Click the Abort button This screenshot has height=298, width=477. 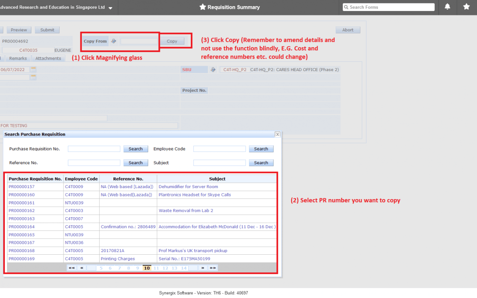pos(348,30)
